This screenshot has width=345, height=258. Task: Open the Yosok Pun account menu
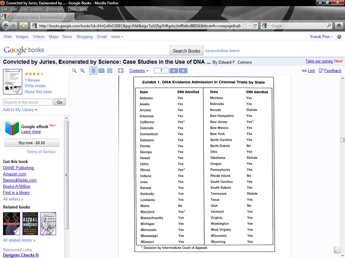321,37
